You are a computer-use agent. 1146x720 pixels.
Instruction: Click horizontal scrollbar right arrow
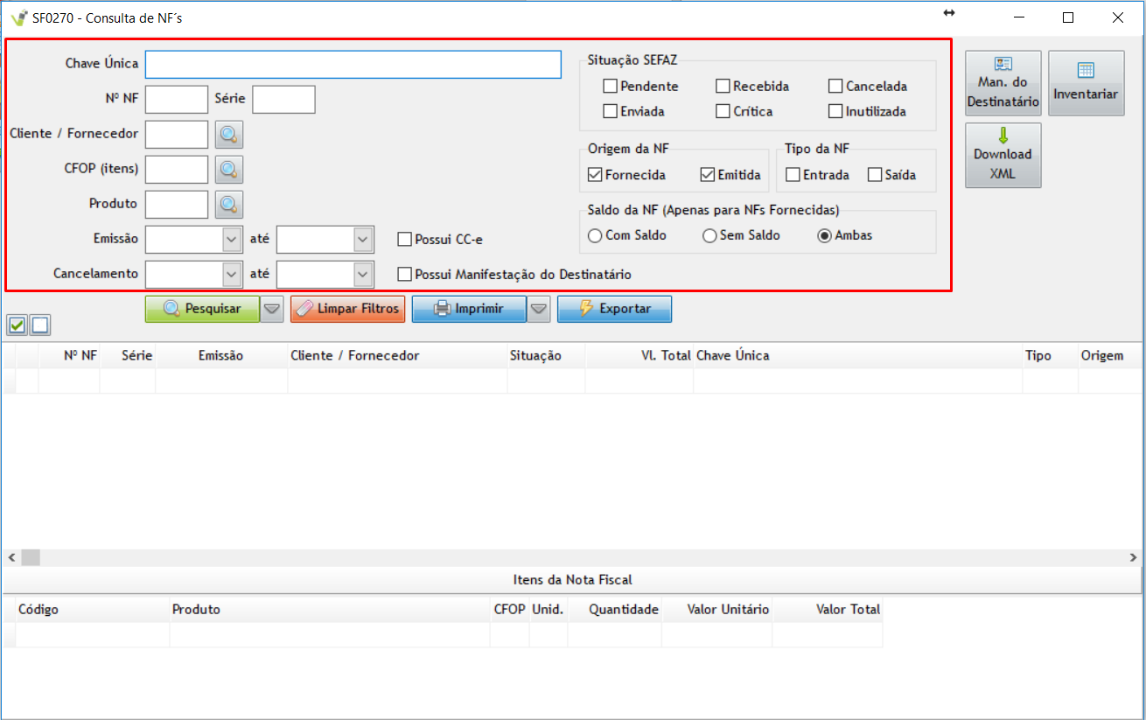tap(1134, 557)
